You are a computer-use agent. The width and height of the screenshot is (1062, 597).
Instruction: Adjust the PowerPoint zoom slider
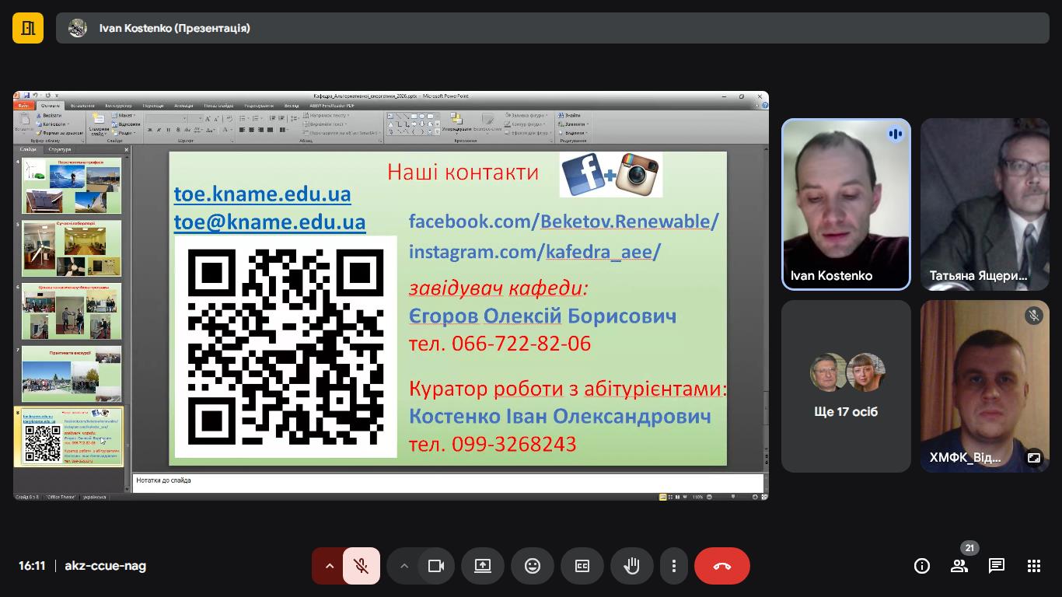pyautogui.click(x=732, y=497)
